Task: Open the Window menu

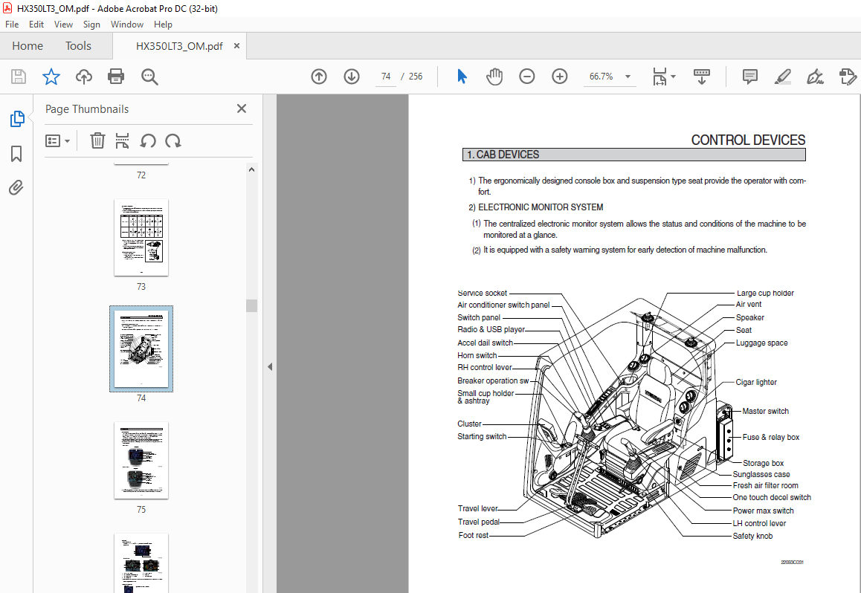Action: click(x=127, y=24)
